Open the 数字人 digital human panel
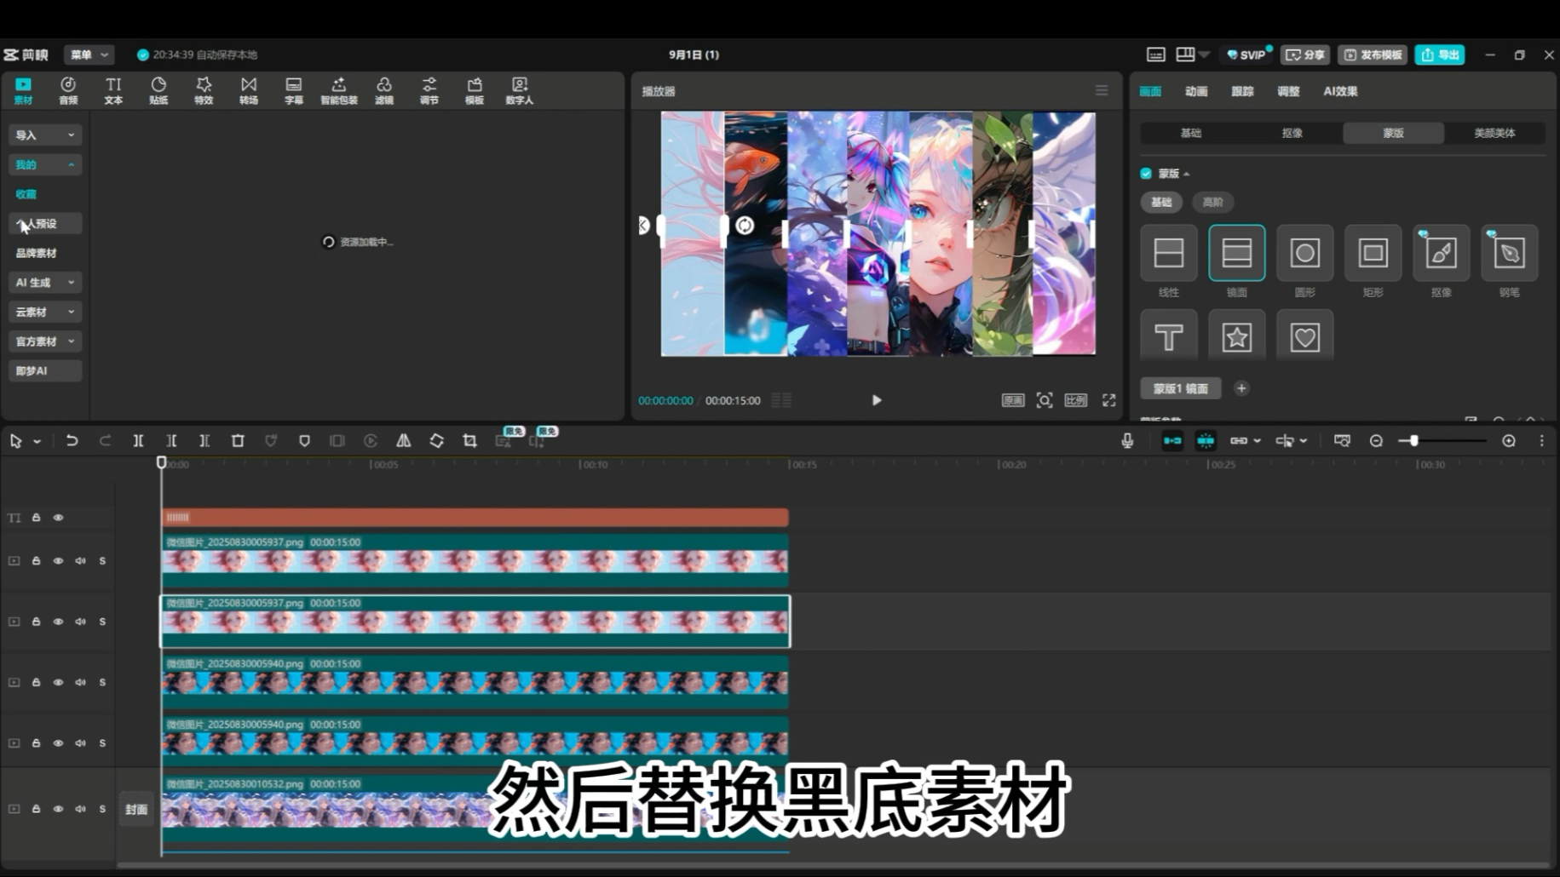1560x877 pixels. point(520,90)
